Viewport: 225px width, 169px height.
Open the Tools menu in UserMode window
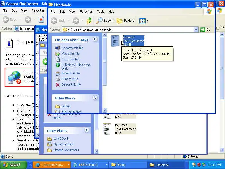pyautogui.click(x=101, y=12)
